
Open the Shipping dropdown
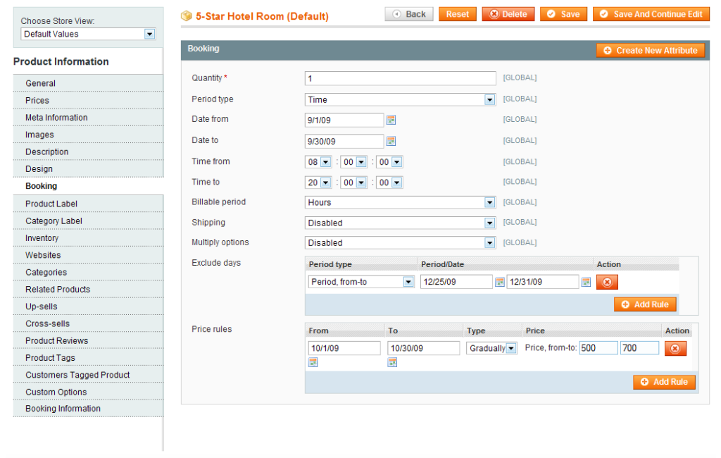(x=400, y=223)
